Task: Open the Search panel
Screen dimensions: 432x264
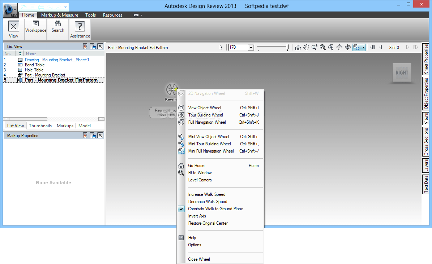Action: point(58,28)
